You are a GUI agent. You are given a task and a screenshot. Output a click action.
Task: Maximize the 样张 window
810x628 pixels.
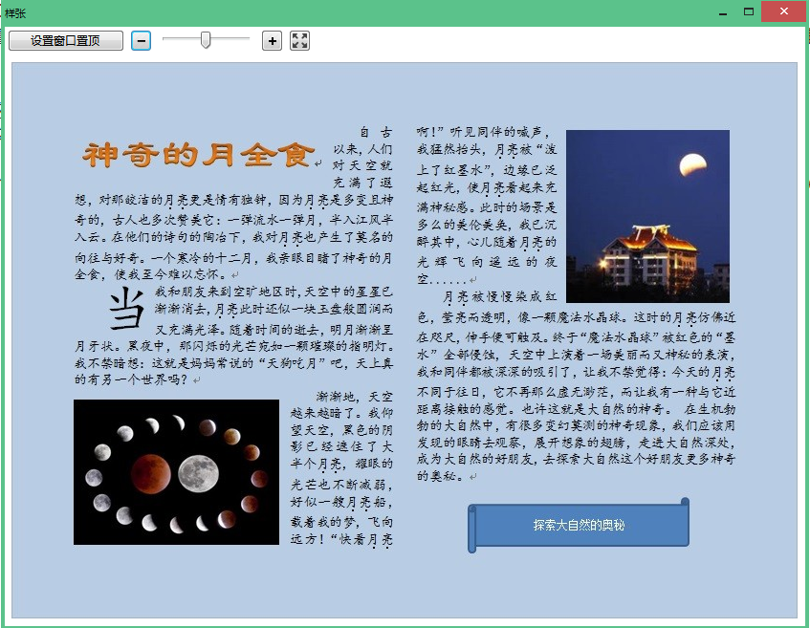(x=749, y=11)
